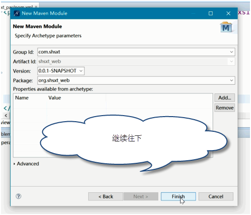Click the editor's left scroll arrow behind dialog
This screenshot has width=251, height=215.
6,116
